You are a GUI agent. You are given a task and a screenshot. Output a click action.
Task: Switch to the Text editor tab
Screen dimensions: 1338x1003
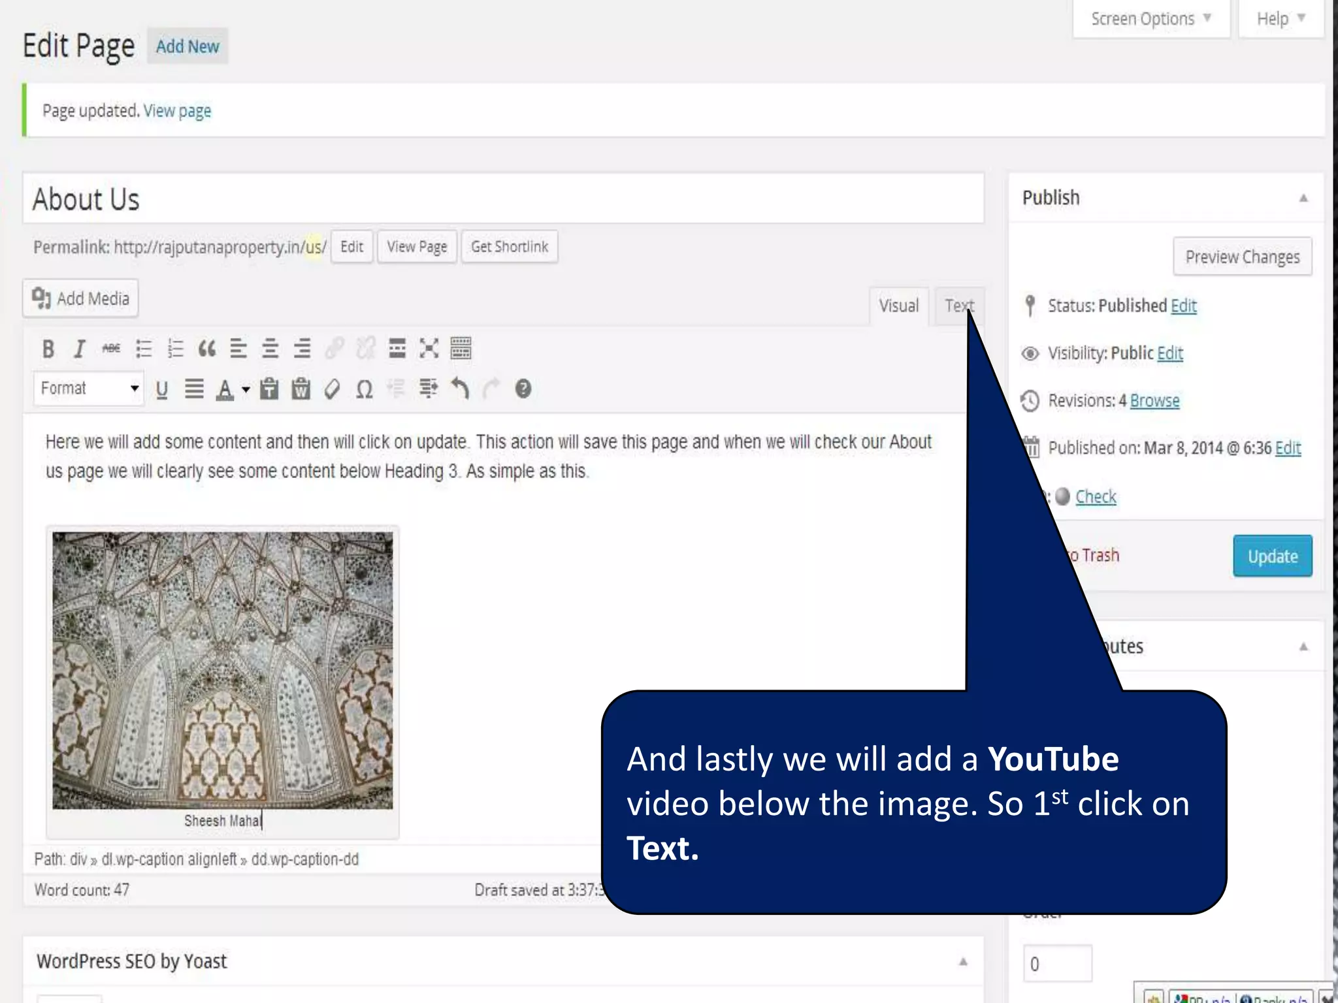pos(958,306)
